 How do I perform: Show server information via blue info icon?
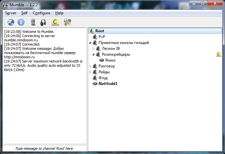click(21, 22)
